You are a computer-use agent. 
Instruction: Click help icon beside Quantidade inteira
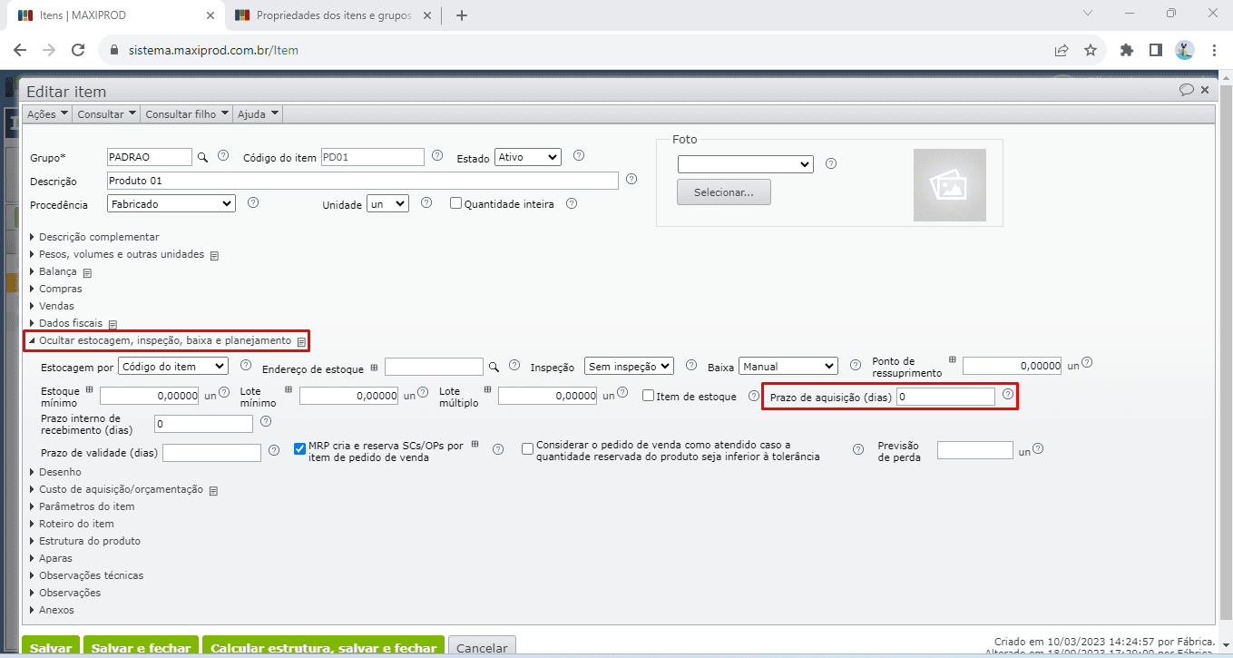572,203
